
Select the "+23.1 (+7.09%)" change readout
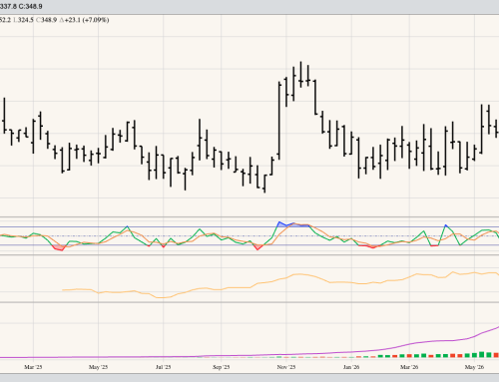(87, 20)
